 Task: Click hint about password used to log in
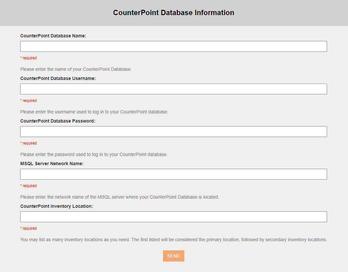coord(94,154)
